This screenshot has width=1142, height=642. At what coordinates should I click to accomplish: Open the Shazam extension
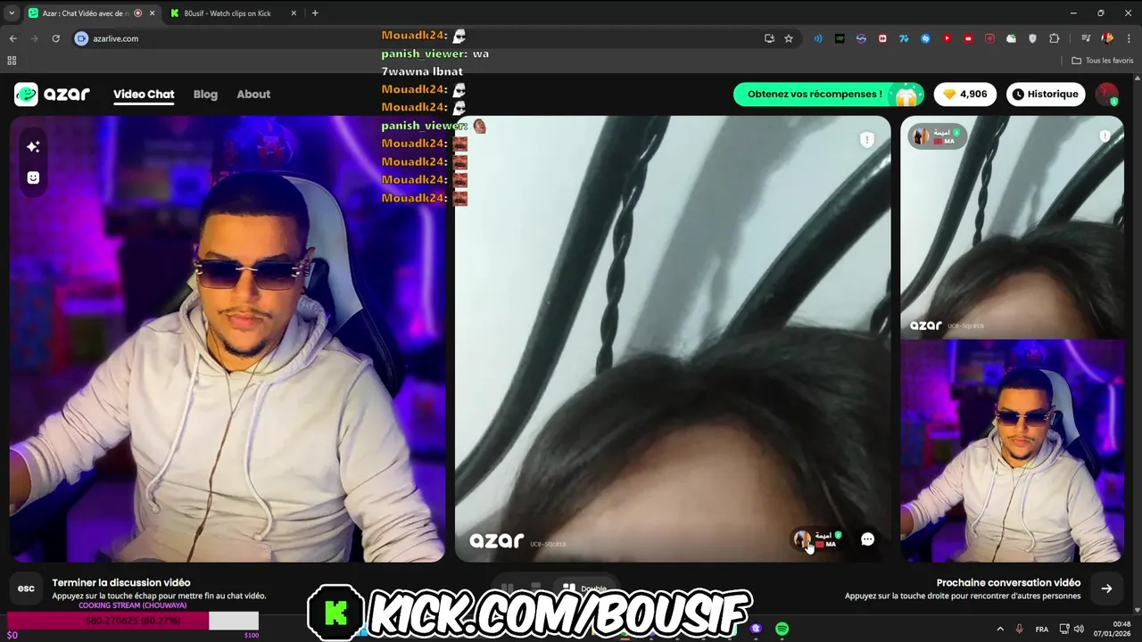[925, 38]
